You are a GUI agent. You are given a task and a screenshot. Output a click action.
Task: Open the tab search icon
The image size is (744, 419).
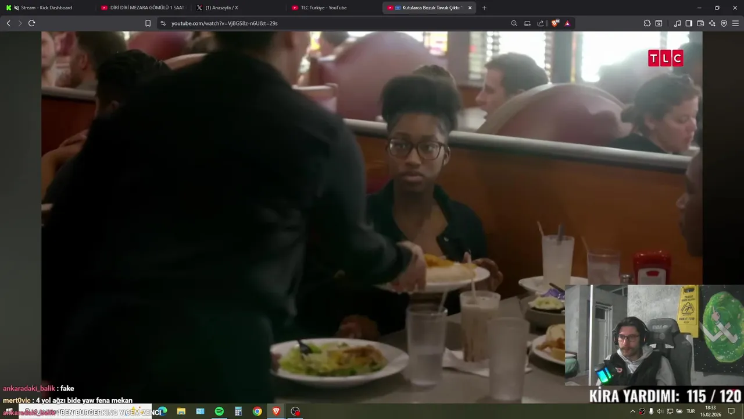(x=659, y=23)
